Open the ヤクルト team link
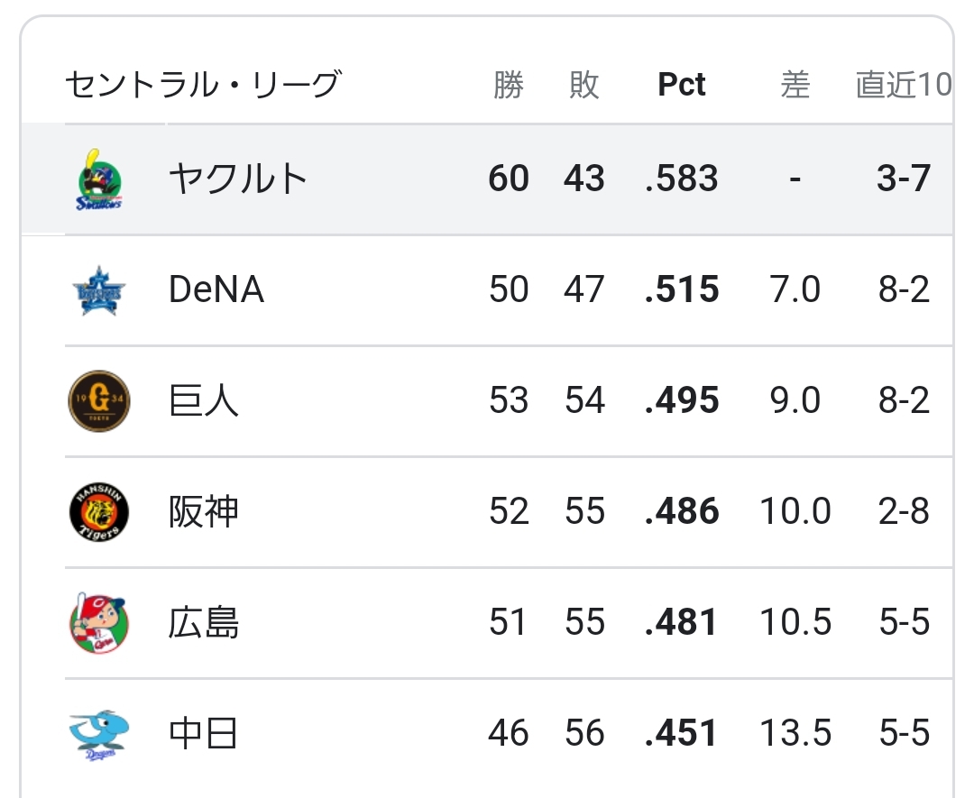Image resolution: width=974 pixels, height=798 pixels. (238, 179)
